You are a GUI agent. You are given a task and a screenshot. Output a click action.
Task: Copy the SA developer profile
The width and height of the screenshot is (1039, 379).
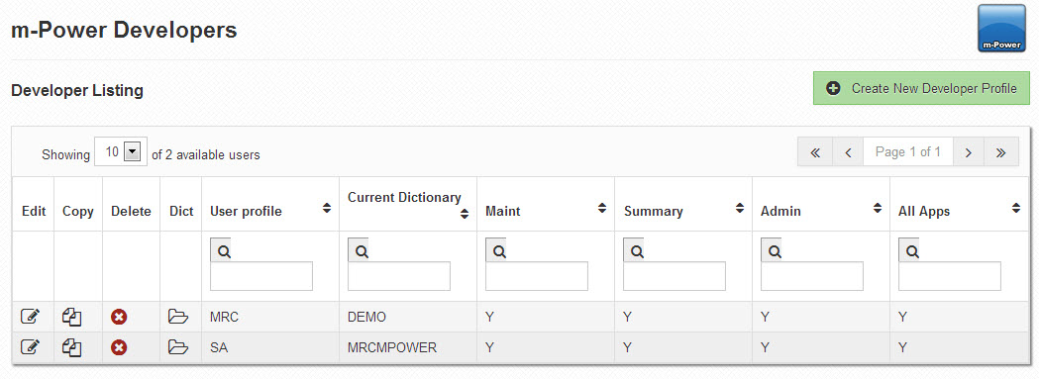pyautogui.click(x=71, y=346)
